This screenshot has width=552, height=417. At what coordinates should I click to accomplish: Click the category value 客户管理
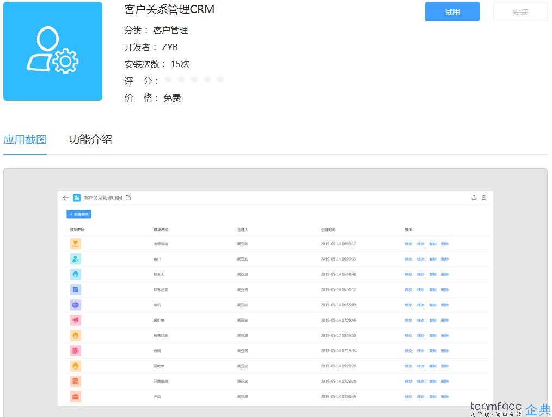coord(170,31)
